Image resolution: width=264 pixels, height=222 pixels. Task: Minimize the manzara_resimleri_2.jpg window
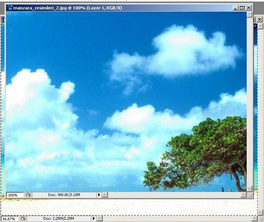click(236, 8)
